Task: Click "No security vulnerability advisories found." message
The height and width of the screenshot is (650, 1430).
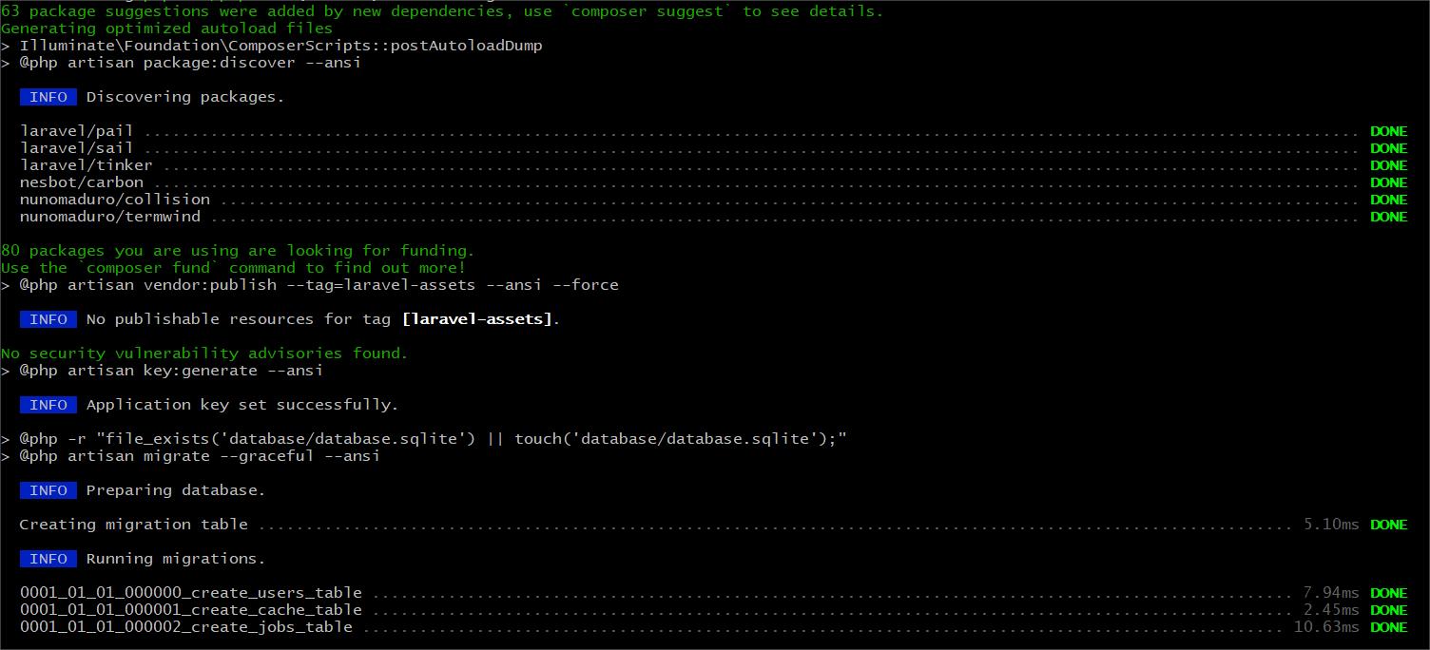Action: tap(204, 354)
